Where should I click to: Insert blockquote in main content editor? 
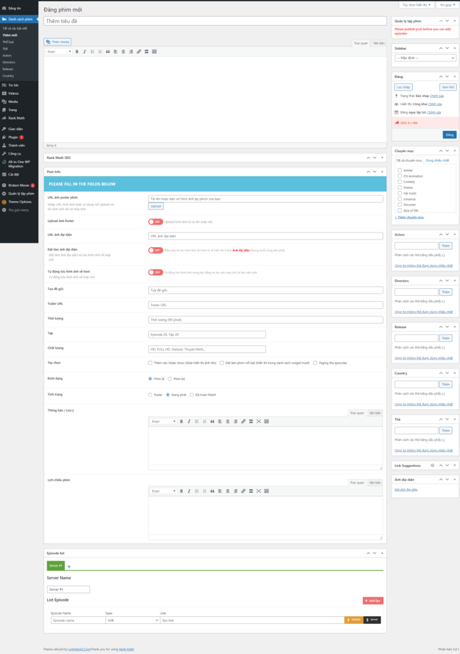108,52
